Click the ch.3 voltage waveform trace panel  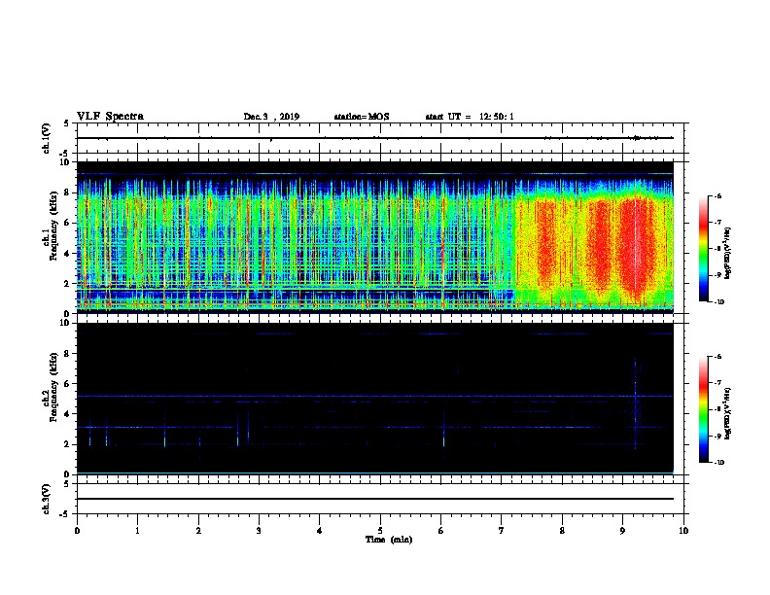(x=382, y=499)
